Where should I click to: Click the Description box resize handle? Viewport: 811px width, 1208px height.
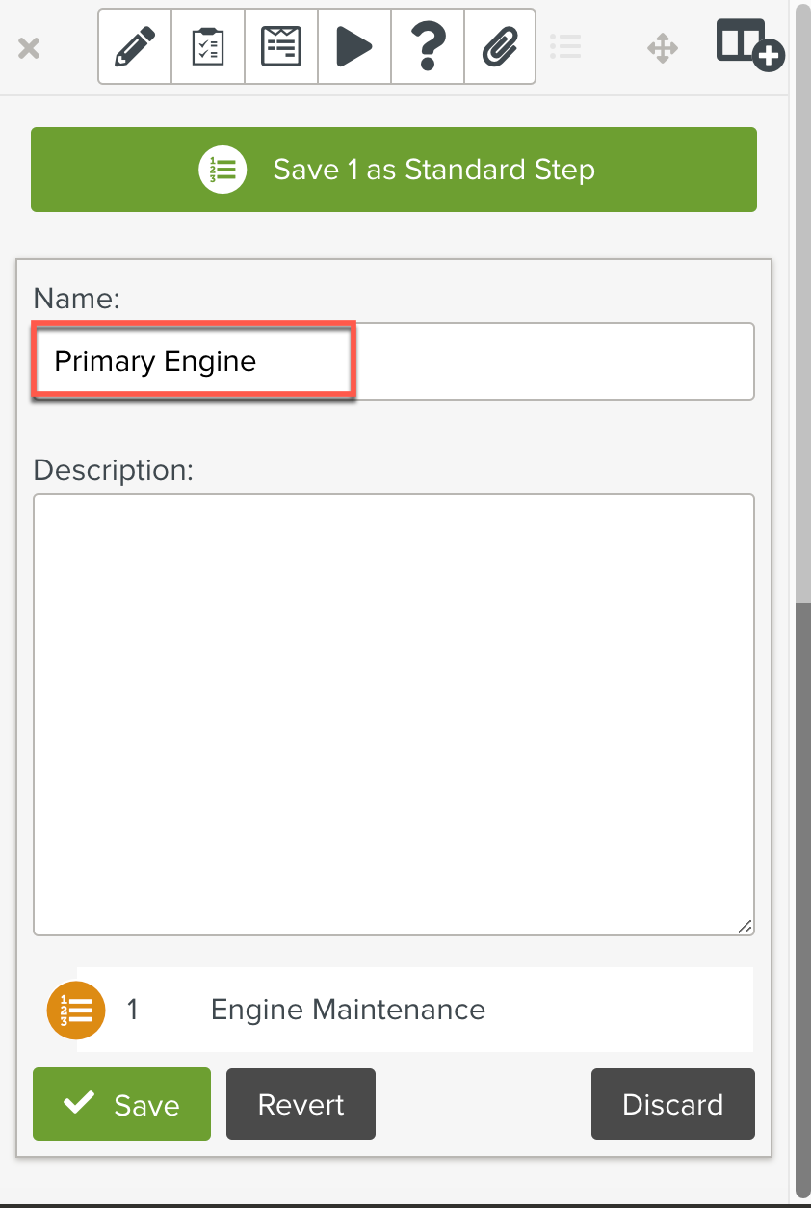pos(745,926)
